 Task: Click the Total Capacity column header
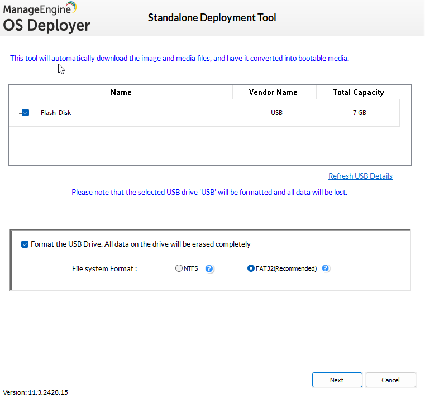click(x=359, y=92)
